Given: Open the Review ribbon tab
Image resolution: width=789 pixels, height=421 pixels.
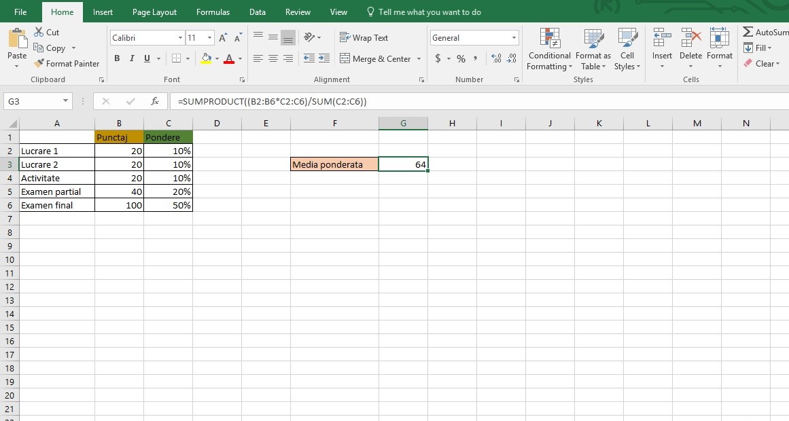Looking at the screenshot, I should pyautogui.click(x=298, y=12).
